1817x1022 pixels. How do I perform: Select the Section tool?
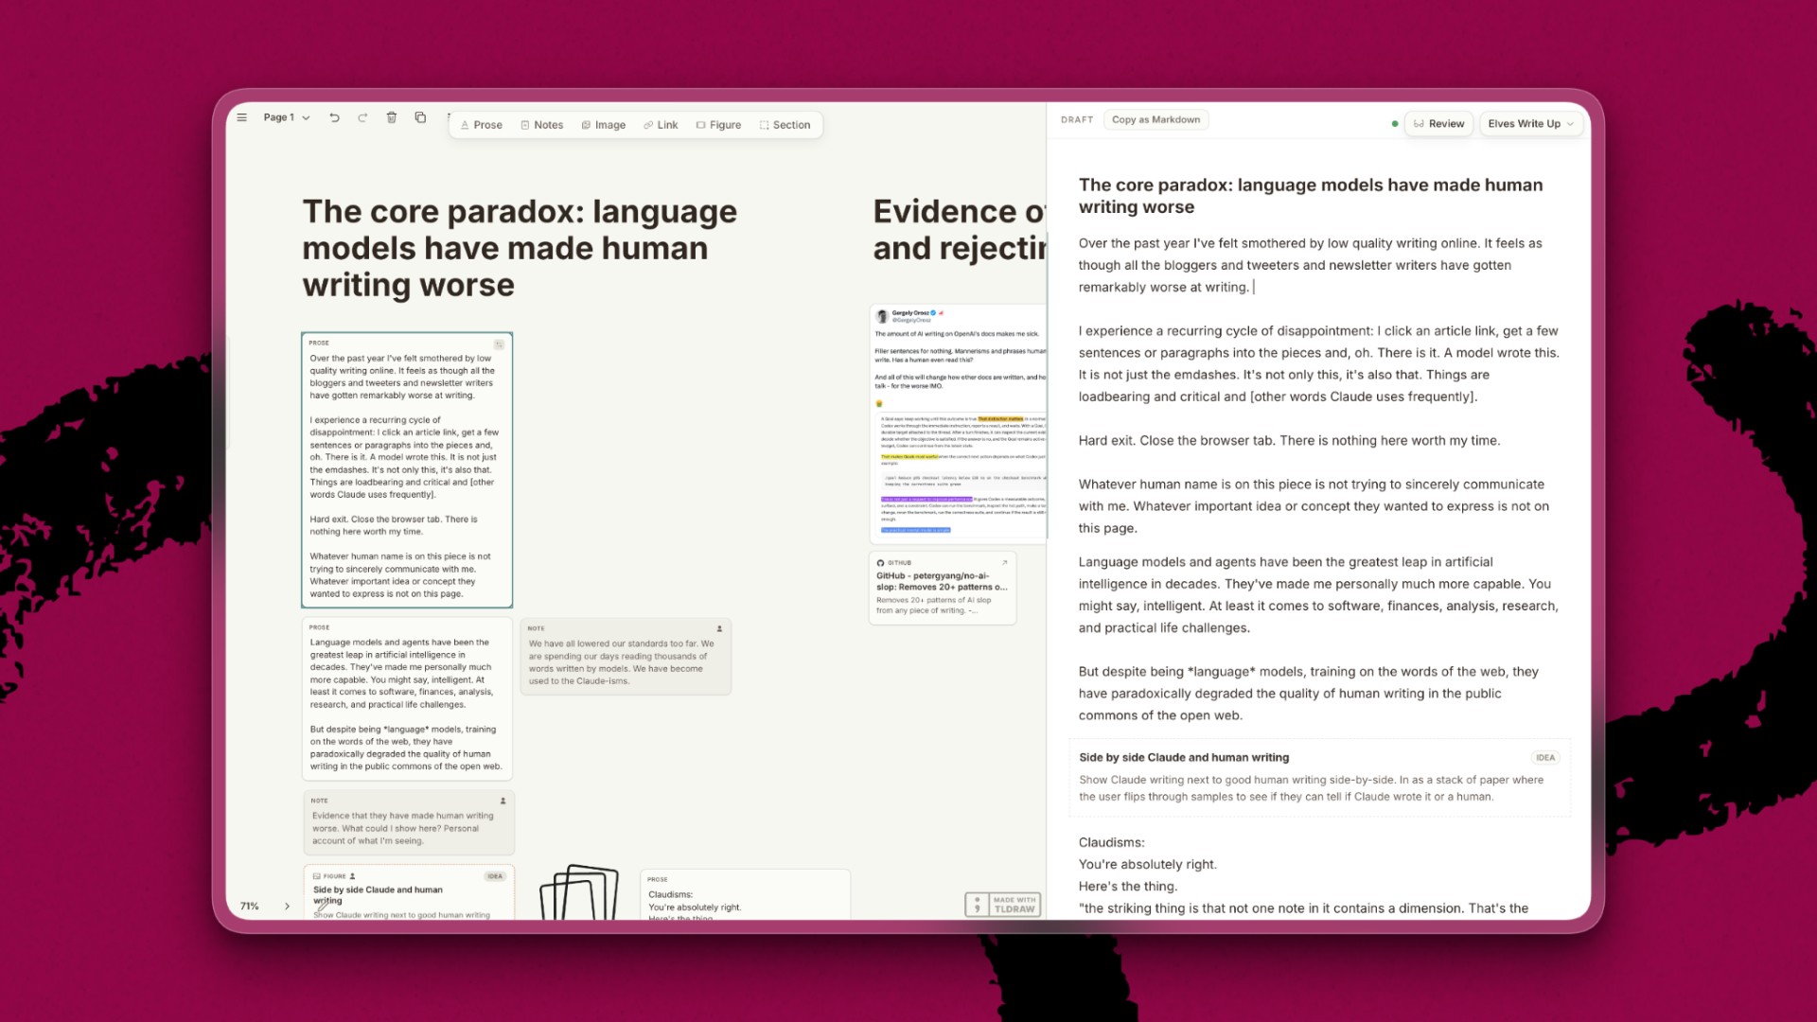point(785,125)
